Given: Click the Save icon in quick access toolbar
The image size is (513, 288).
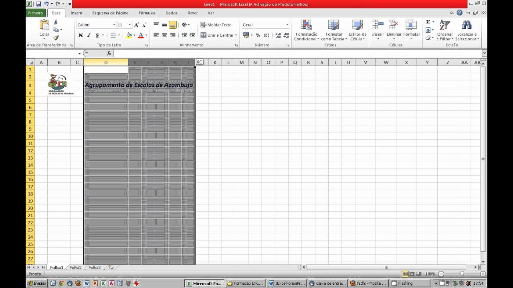Looking at the screenshot, I should point(38,4).
